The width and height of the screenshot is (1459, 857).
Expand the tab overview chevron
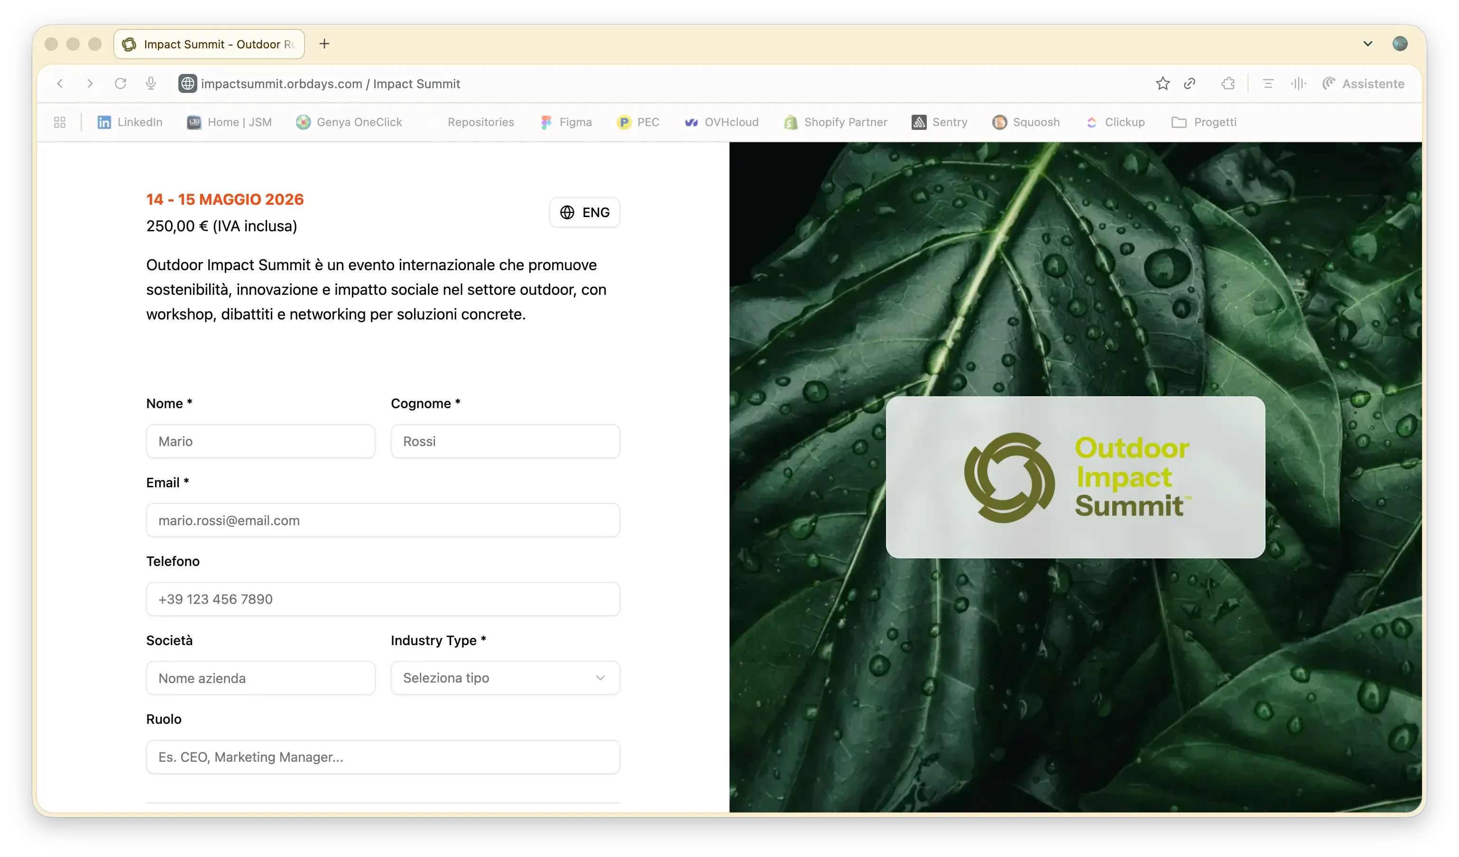coord(1367,44)
